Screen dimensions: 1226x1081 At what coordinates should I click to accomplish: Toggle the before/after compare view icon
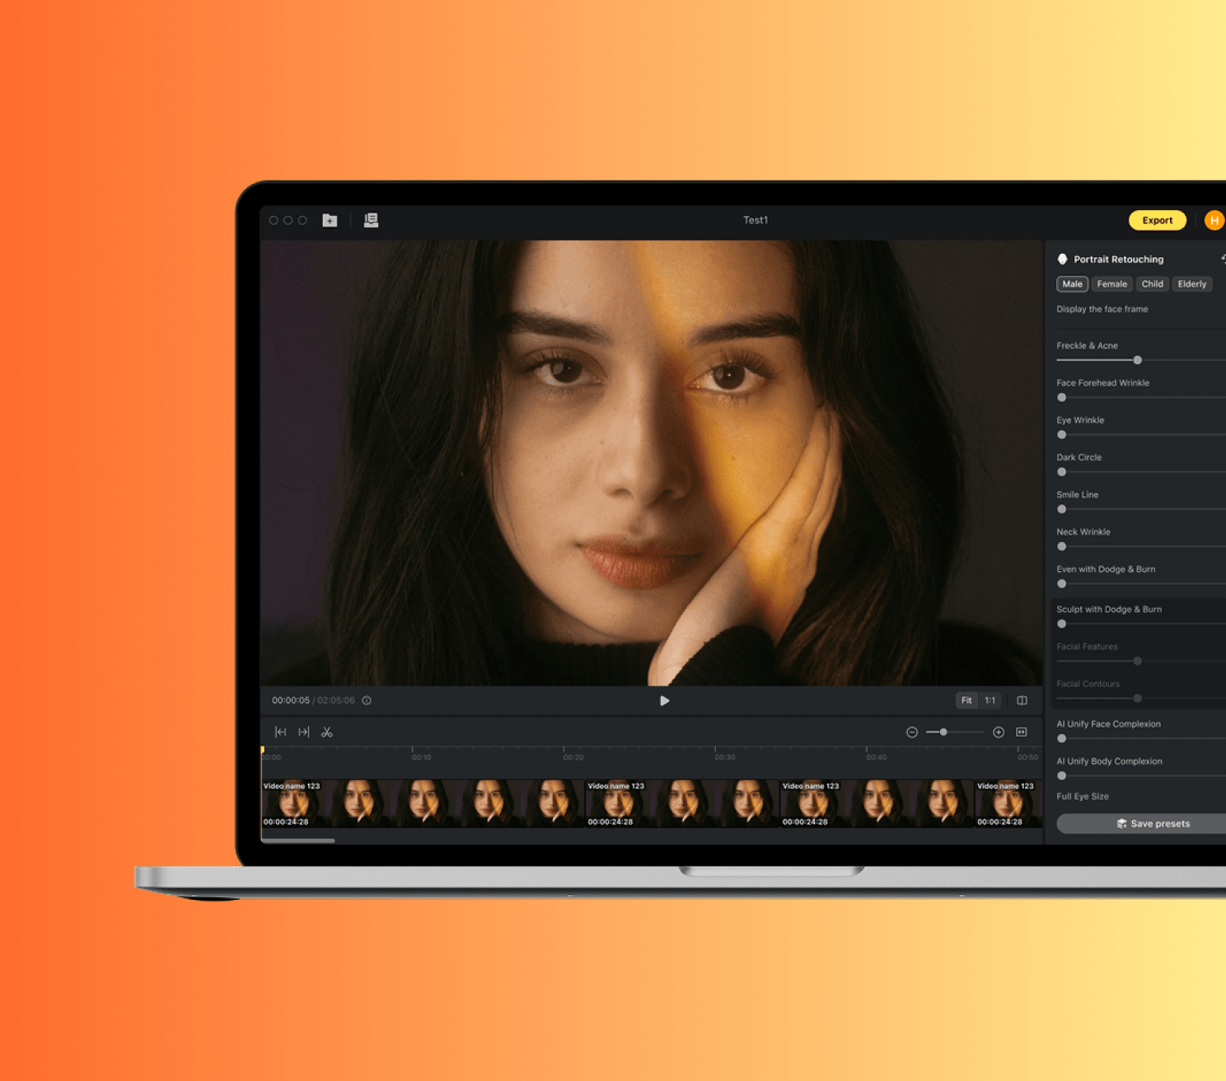pyautogui.click(x=1022, y=700)
